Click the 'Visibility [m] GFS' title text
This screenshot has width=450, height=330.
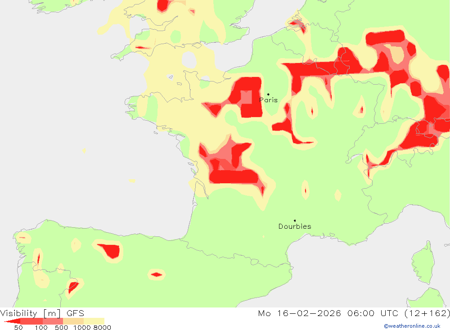(x=42, y=313)
